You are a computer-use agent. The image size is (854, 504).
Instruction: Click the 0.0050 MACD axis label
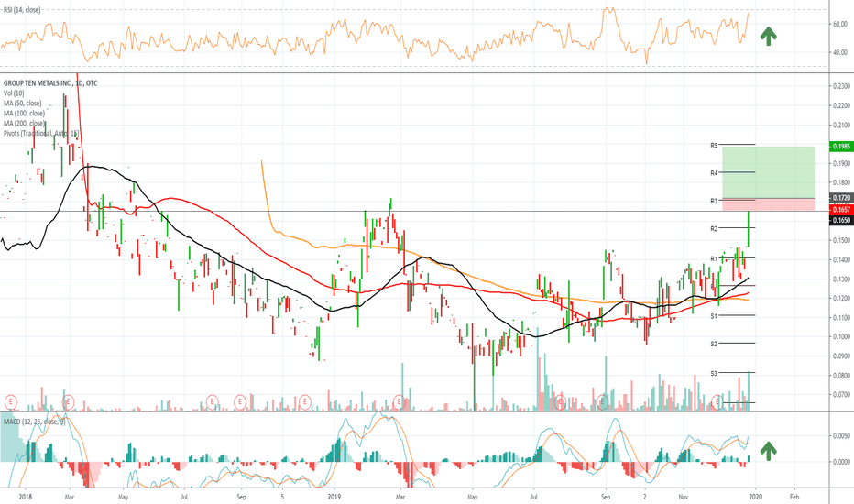(841, 436)
